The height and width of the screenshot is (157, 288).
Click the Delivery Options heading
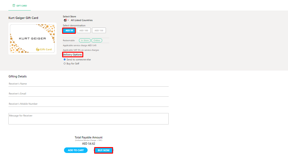click(72, 55)
